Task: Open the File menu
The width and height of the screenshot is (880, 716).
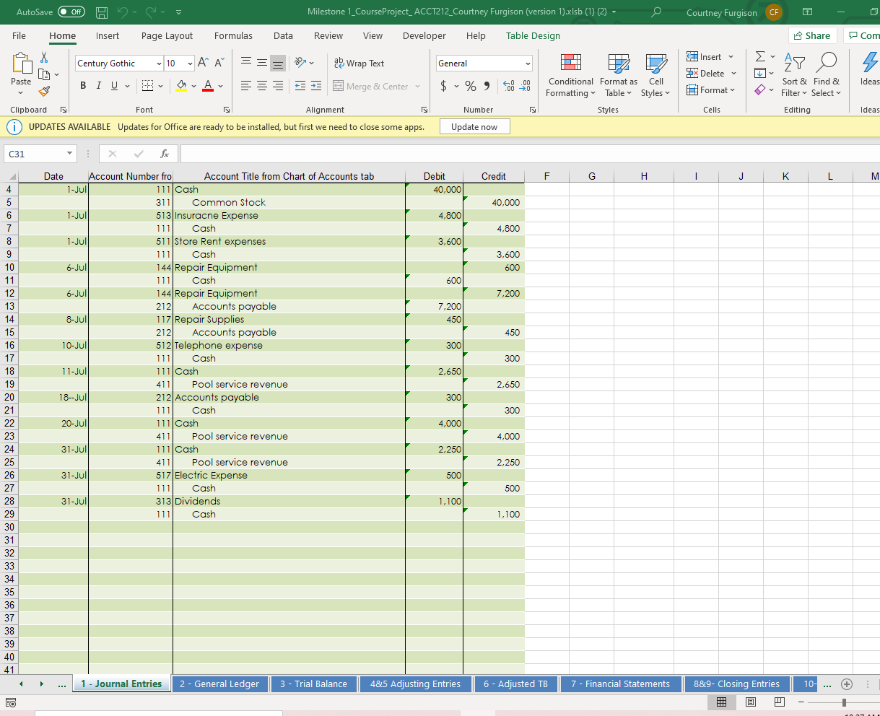Action: point(19,35)
